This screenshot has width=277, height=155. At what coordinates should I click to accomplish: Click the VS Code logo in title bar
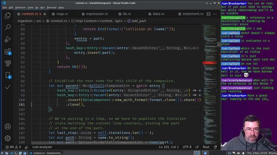click(4, 3)
